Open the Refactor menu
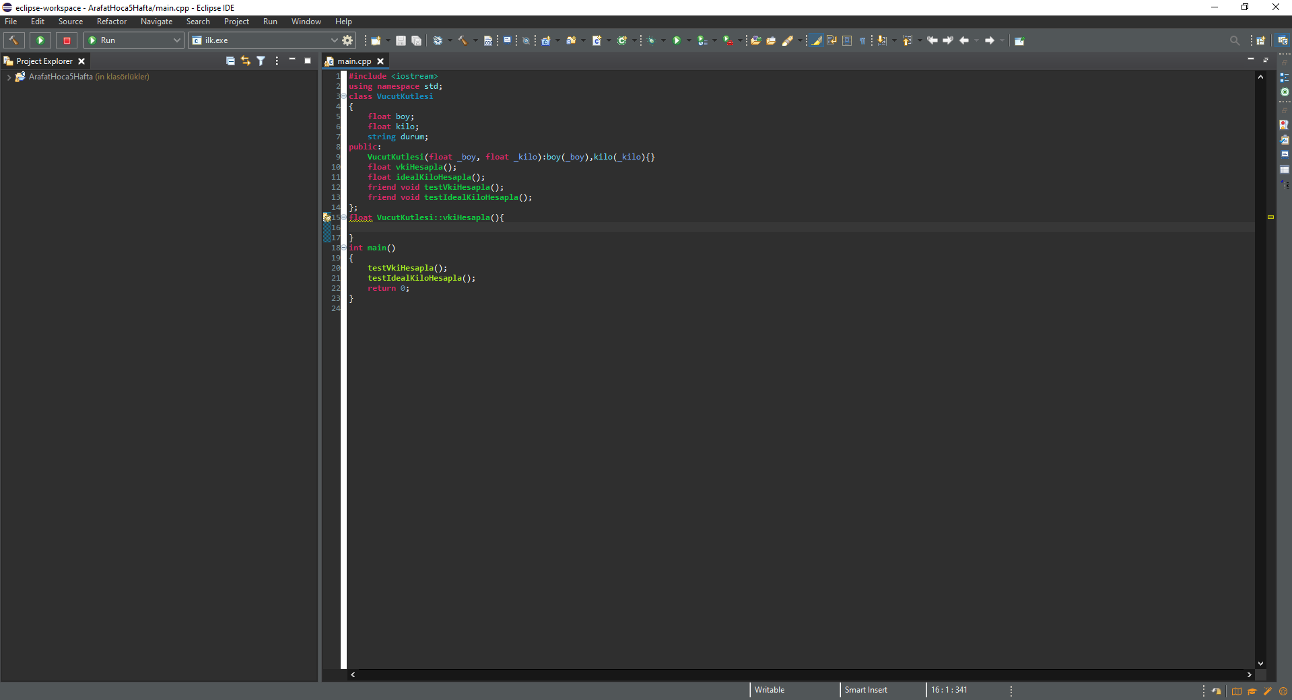Viewport: 1292px width, 700px height. tap(111, 22)
